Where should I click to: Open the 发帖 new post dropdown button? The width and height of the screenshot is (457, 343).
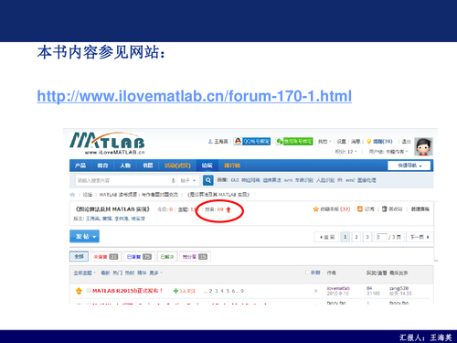(x=84, y=236)
